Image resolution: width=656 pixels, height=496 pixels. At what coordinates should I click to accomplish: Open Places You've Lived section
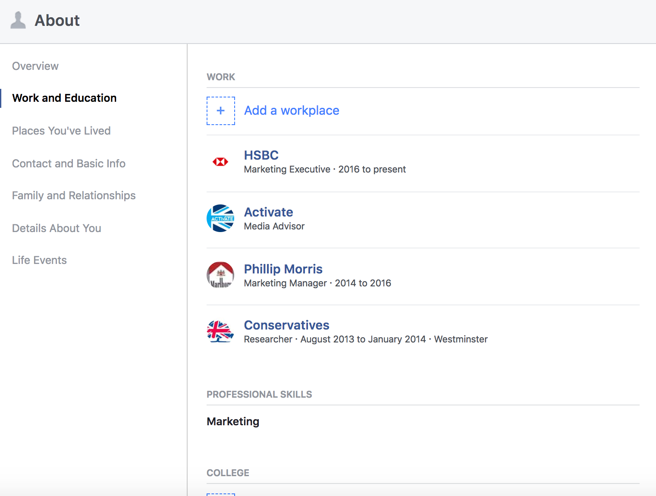(61, 131)
